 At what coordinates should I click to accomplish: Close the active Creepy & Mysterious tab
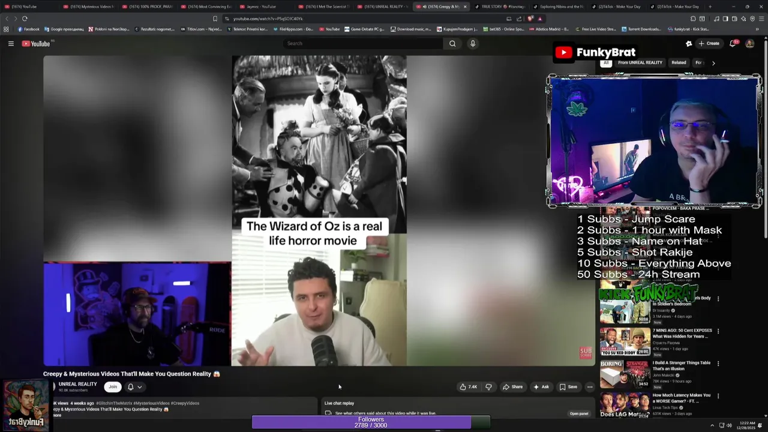(x=464, y=7)
